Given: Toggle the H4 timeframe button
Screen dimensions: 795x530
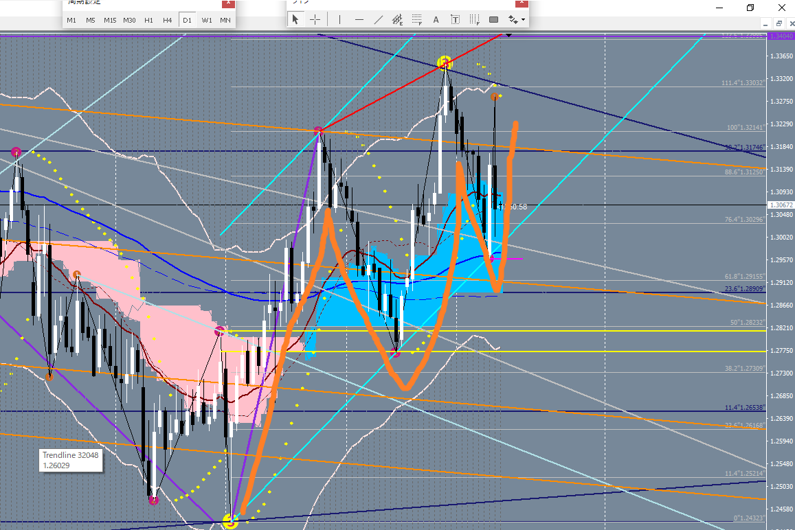Looking at the screenshot, I should pos(168,21).
